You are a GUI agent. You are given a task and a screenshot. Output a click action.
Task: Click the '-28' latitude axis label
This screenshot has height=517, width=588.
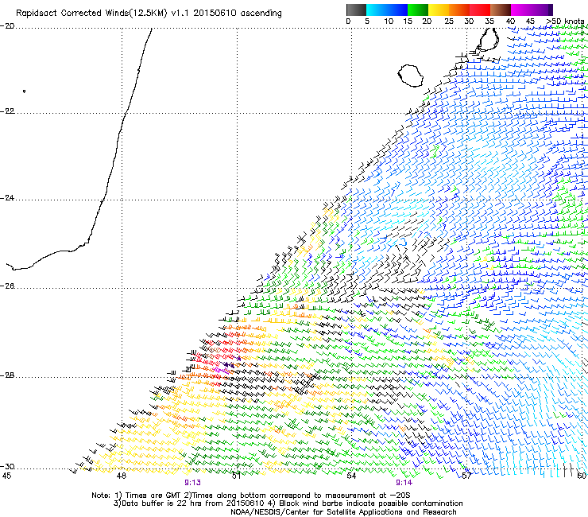tap(7, 375)
